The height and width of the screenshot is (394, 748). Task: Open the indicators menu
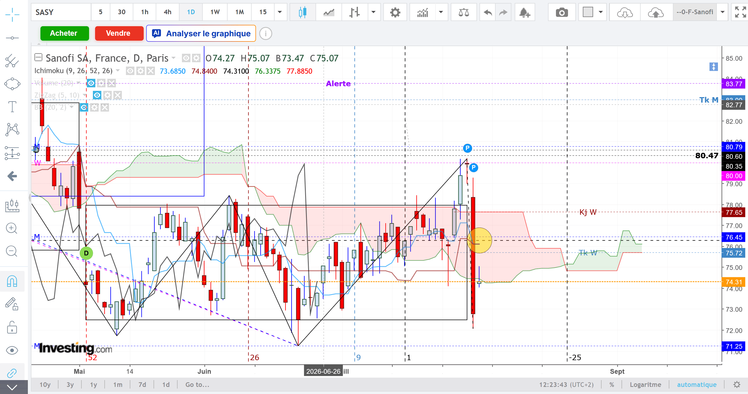click(423, 12)
